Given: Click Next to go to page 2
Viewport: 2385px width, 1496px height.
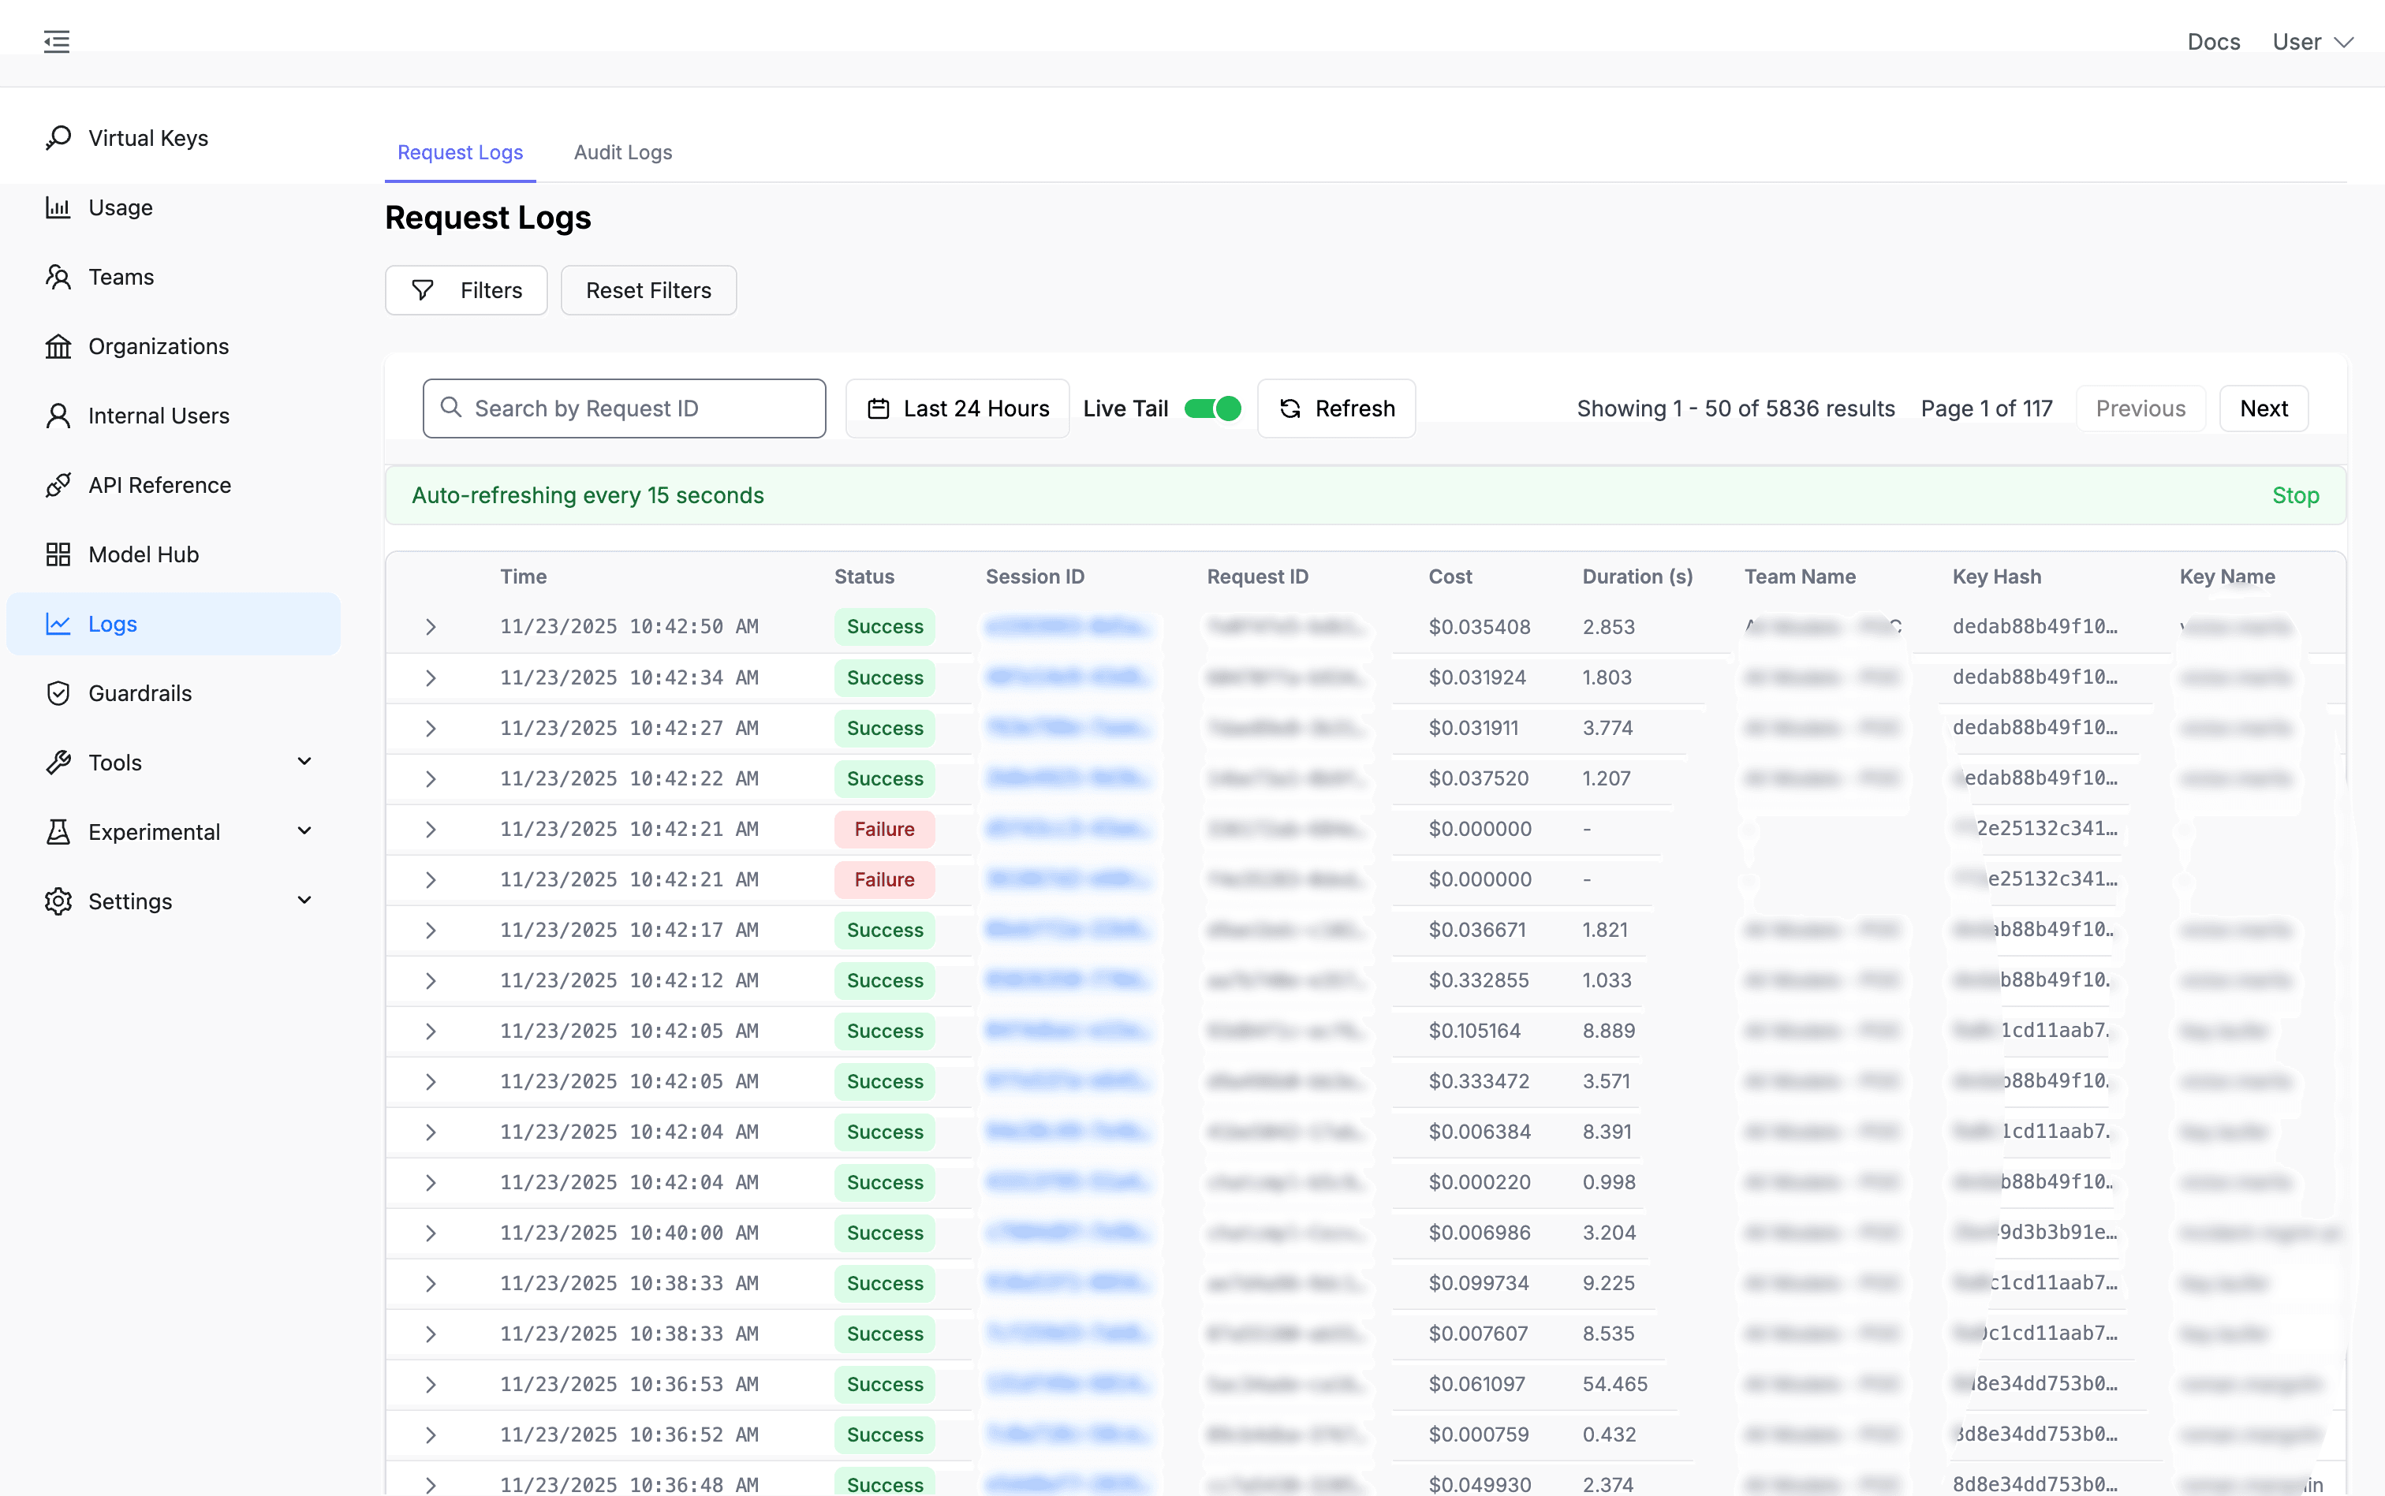Looking at the screenshot, I should [x=2264, y=408].
